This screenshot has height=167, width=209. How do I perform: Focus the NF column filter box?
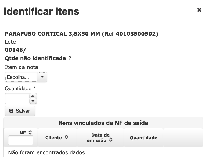[21, 140]
